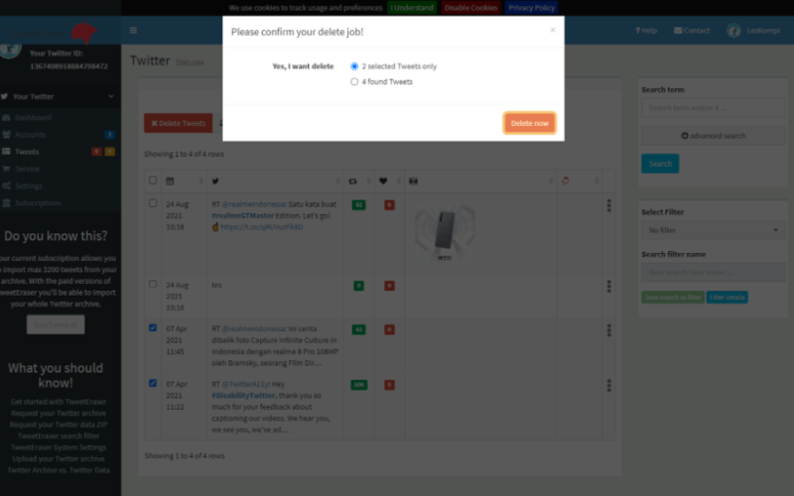The height and width of the screenshot is (496, 794).
Task: Open TweetEraser System Settings link
Action: click(x=59, y=447)
